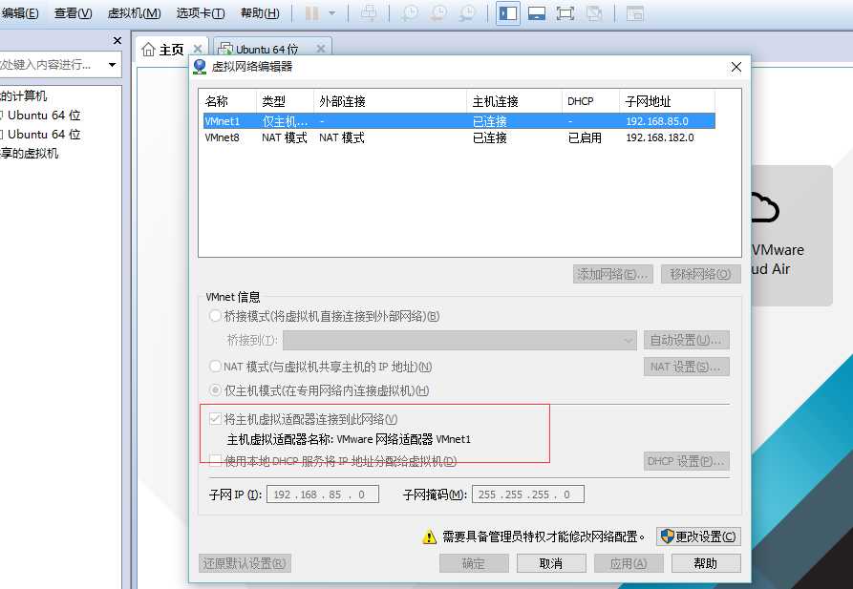Click the 应用(A) button
The height and width of the screenshot is (589, 853).
629,563
